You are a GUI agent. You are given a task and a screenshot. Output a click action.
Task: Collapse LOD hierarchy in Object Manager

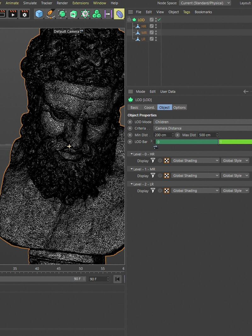point(129,20)
